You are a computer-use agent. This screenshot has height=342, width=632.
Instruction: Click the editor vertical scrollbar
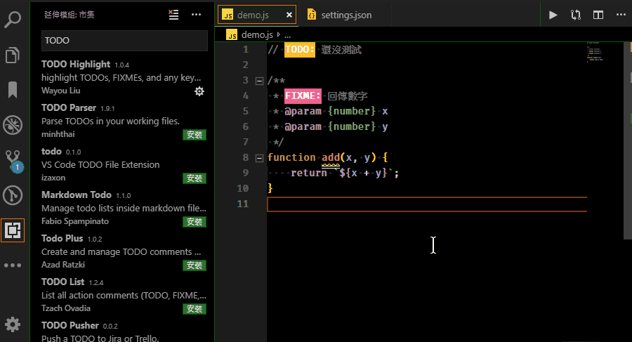(x=627, y=140)
